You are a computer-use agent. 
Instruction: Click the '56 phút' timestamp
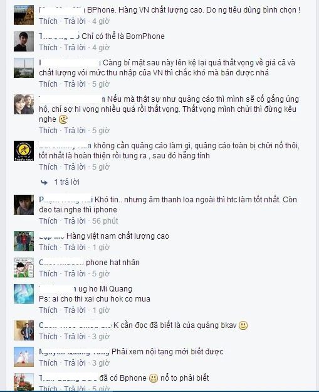[x=105, y=221]
